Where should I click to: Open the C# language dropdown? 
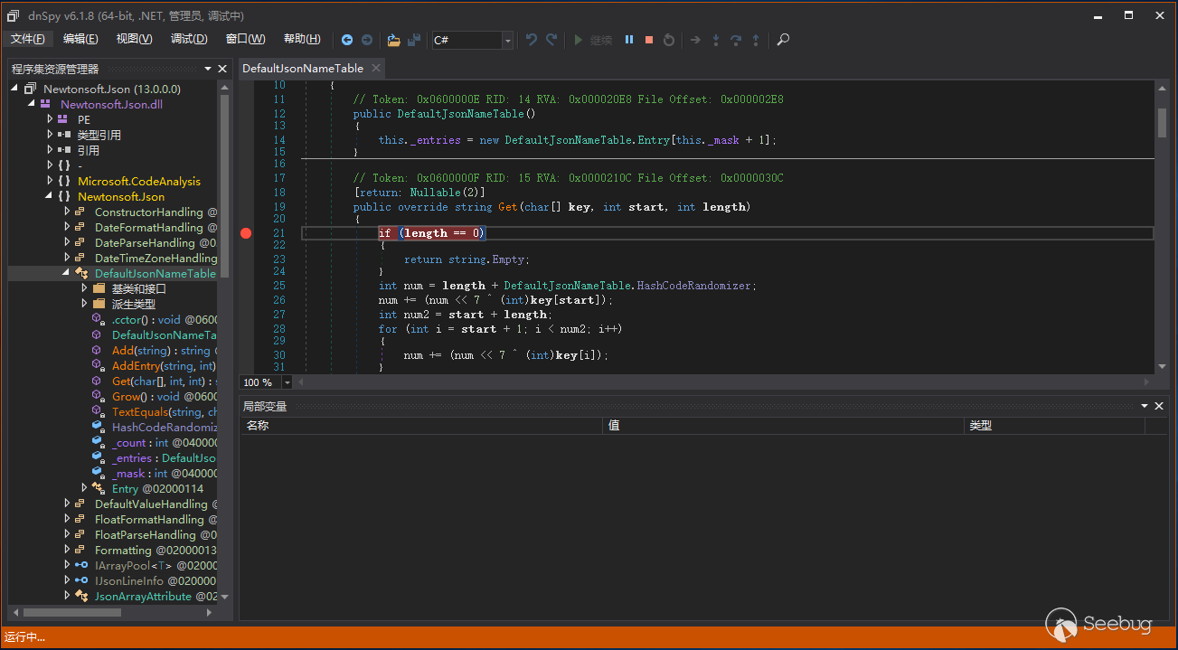[508, 40]
